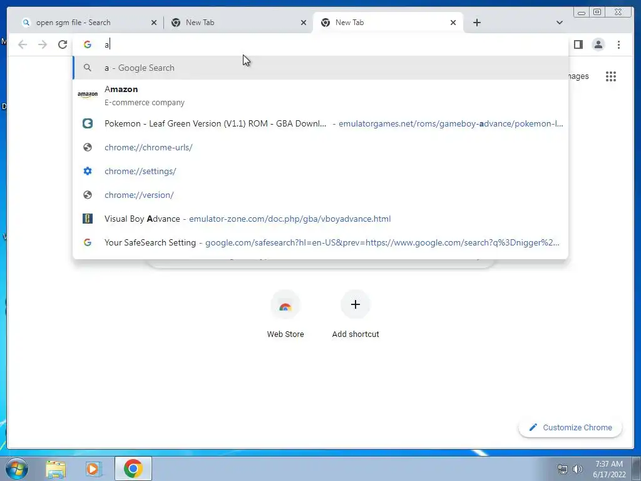Open Windows Media Player from taskbar
The width and height of the screenshot is (641, 481).
point(94,469)
